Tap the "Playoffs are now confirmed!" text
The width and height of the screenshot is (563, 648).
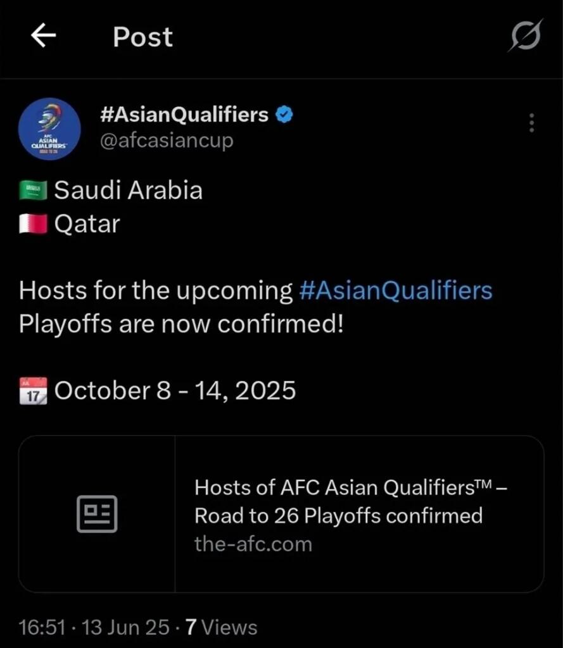click(x=181, y=324)
